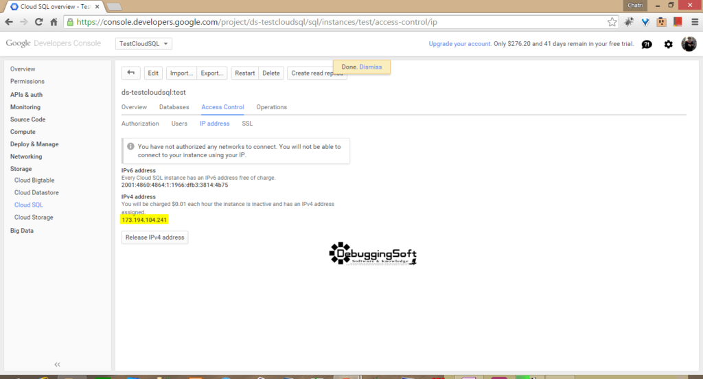The image size is (703, 379).
Task: Click the browser forward arrow
Action: click(24, 22)
